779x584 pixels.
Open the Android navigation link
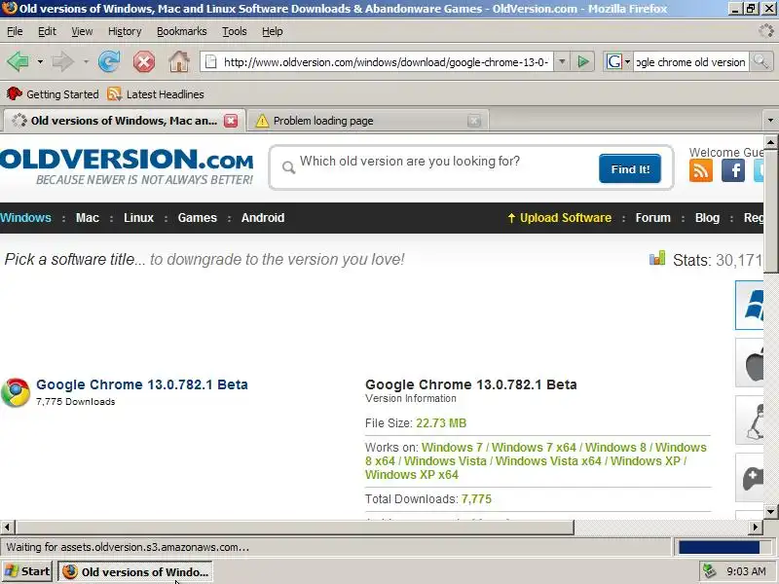click(263, 217)
